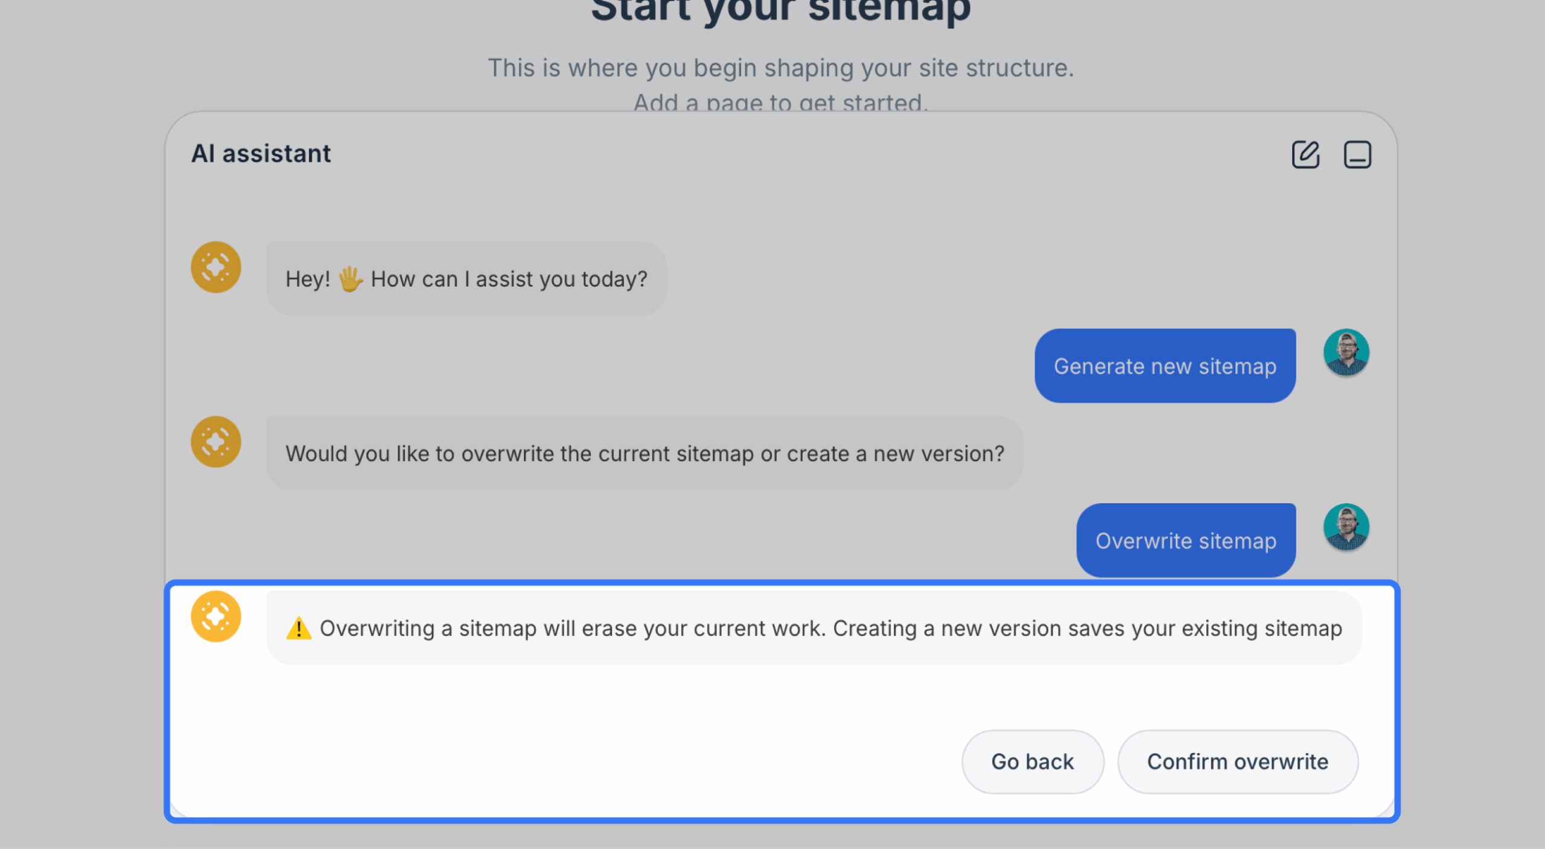Image resolution: width=1545 pixels, height=849 pixels.
Task: Click the 'Hey! How can I assist you today?' message
Action: click(467, 278)
